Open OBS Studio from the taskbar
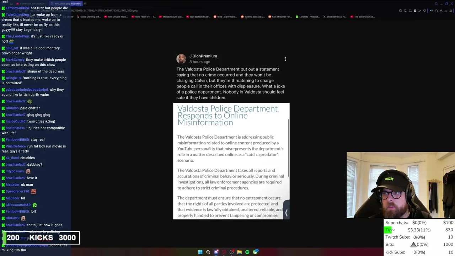Viewport: 455px width, 256px height. [232, 252]
